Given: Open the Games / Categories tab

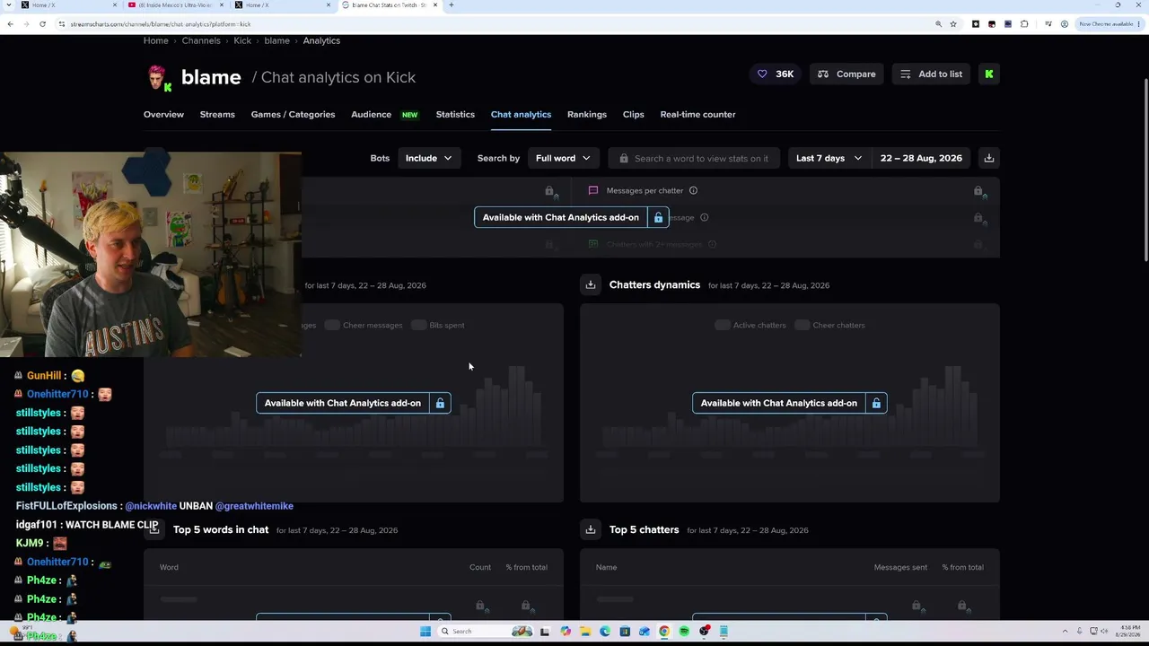Looking at the screenshot, I should [293, 115].
